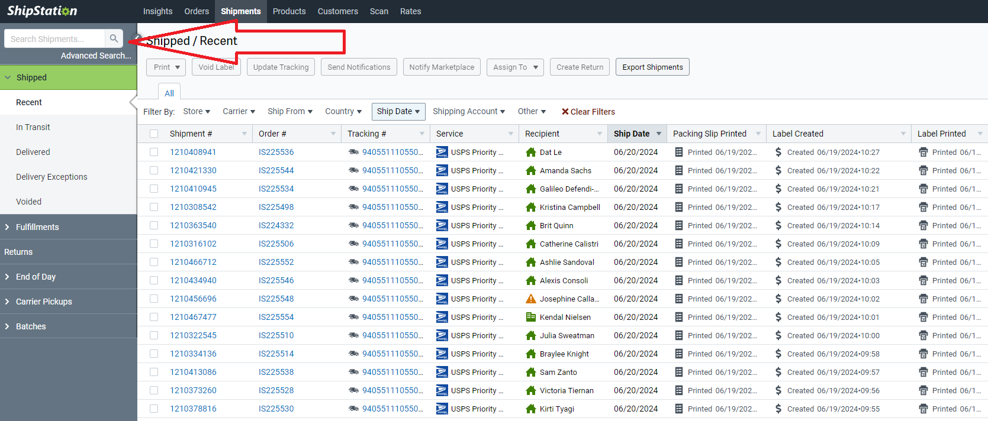This screenshot has width=988, height=421.
Task: Expand the End of Day section
Action: 69,277
